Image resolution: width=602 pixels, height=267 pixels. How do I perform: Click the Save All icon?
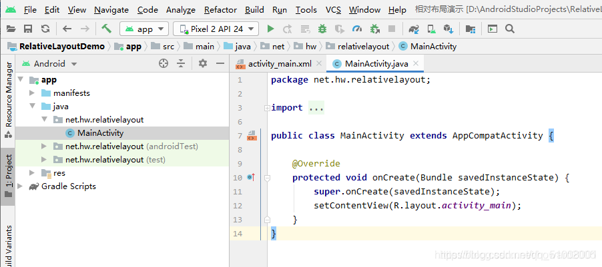28,29
